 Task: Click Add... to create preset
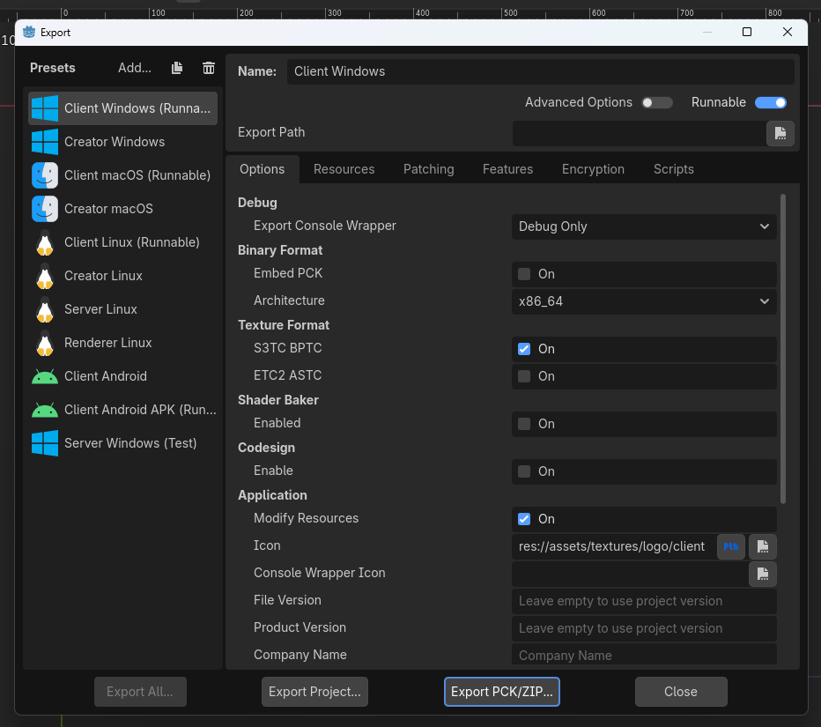click(135, 68)
